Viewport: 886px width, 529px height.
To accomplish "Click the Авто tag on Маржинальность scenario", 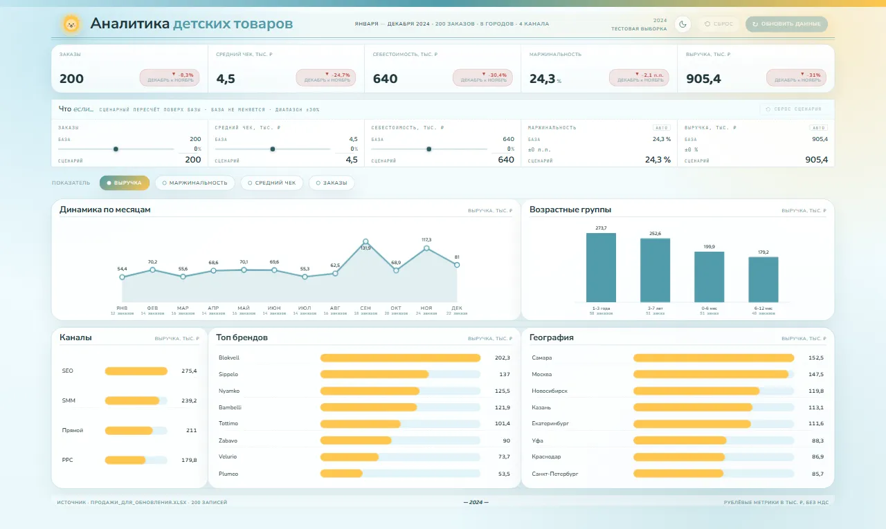I will coord(662,128).
